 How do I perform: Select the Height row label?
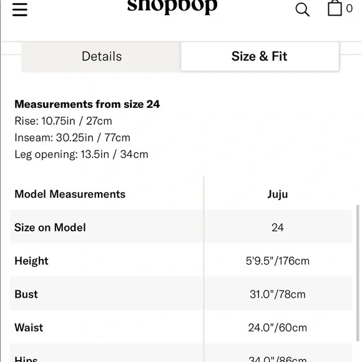click(x=31, y=261)
